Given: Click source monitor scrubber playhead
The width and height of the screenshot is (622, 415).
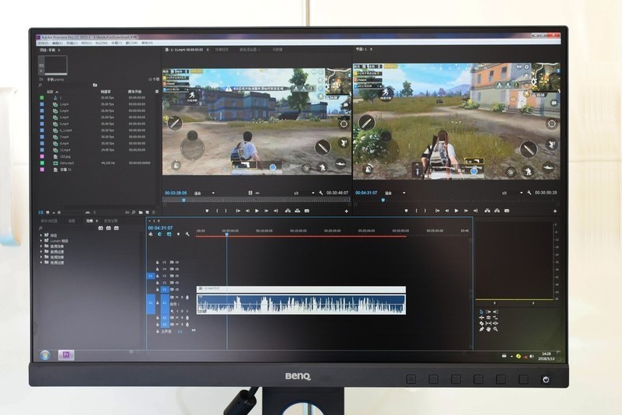Looking at the screenshot, I should click(183, 201).
